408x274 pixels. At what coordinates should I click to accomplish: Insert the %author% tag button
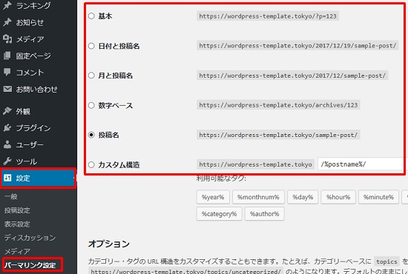tap(264, 214)
